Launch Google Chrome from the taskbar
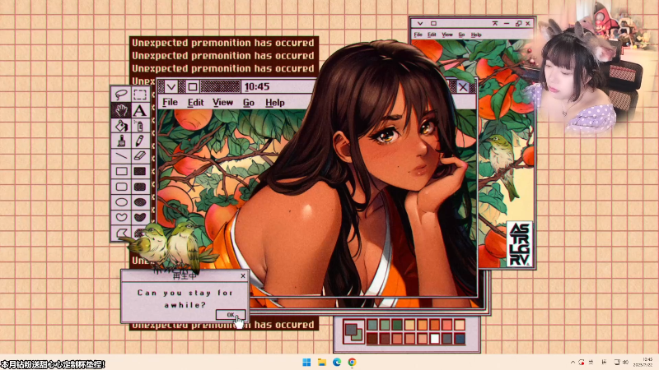The image size is (659, 370). point(353,362)
